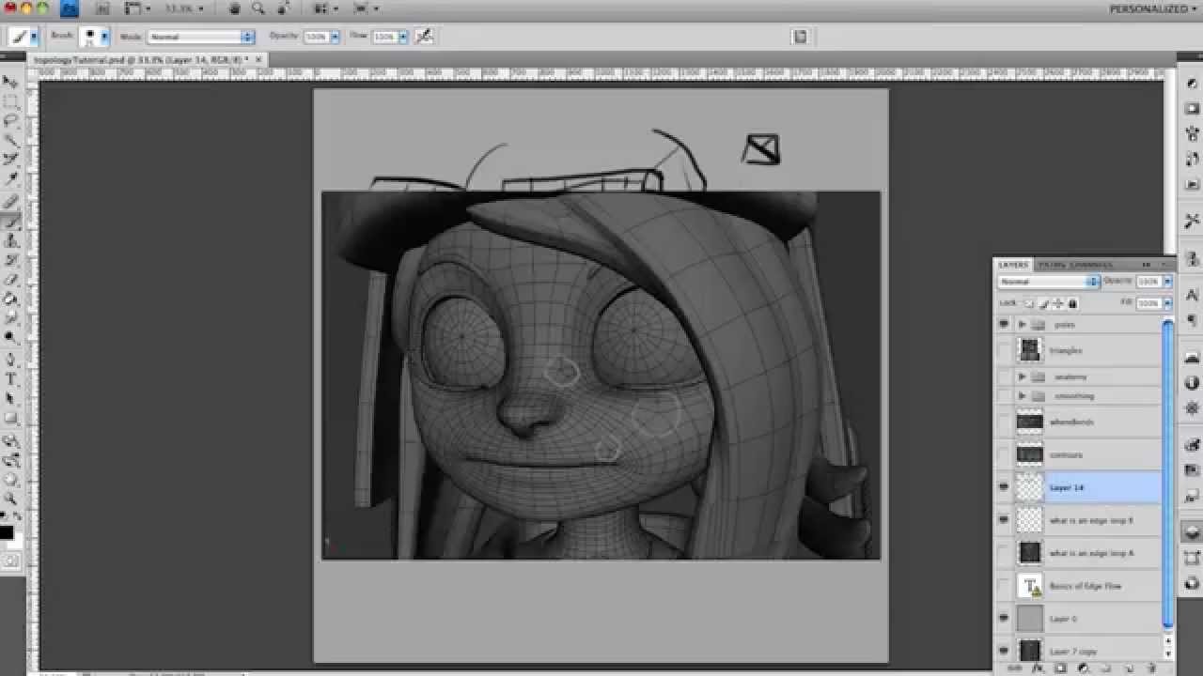1203x676 pixels.
Task: Toggle the lock transparent pixels button
Action: (x=1028, y=303)
